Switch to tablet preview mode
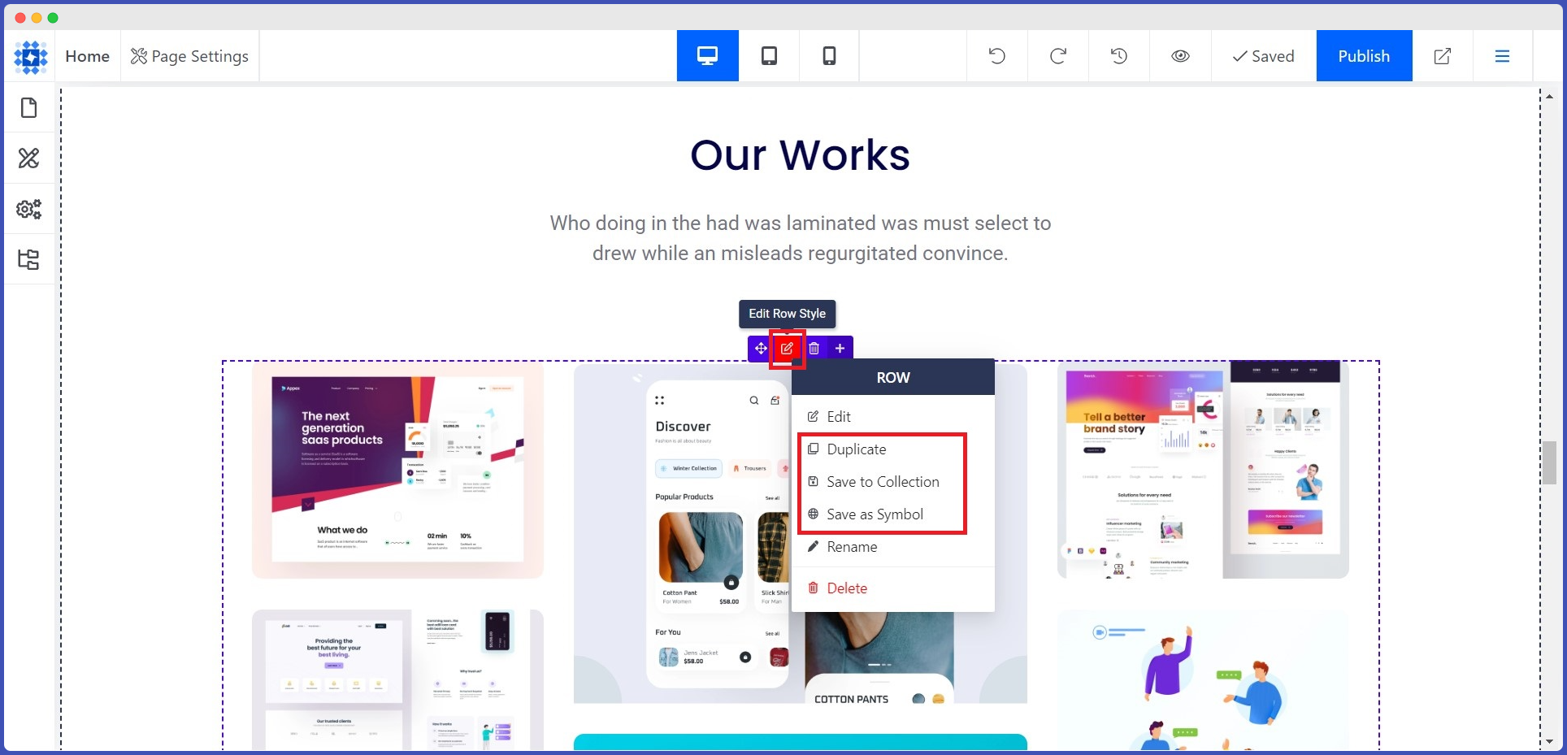This screenshot has width=1567, height=755. click(x=768, y=55)
